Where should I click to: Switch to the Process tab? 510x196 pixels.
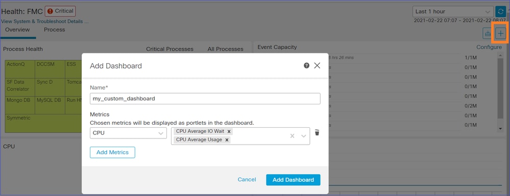coord(54,30)
